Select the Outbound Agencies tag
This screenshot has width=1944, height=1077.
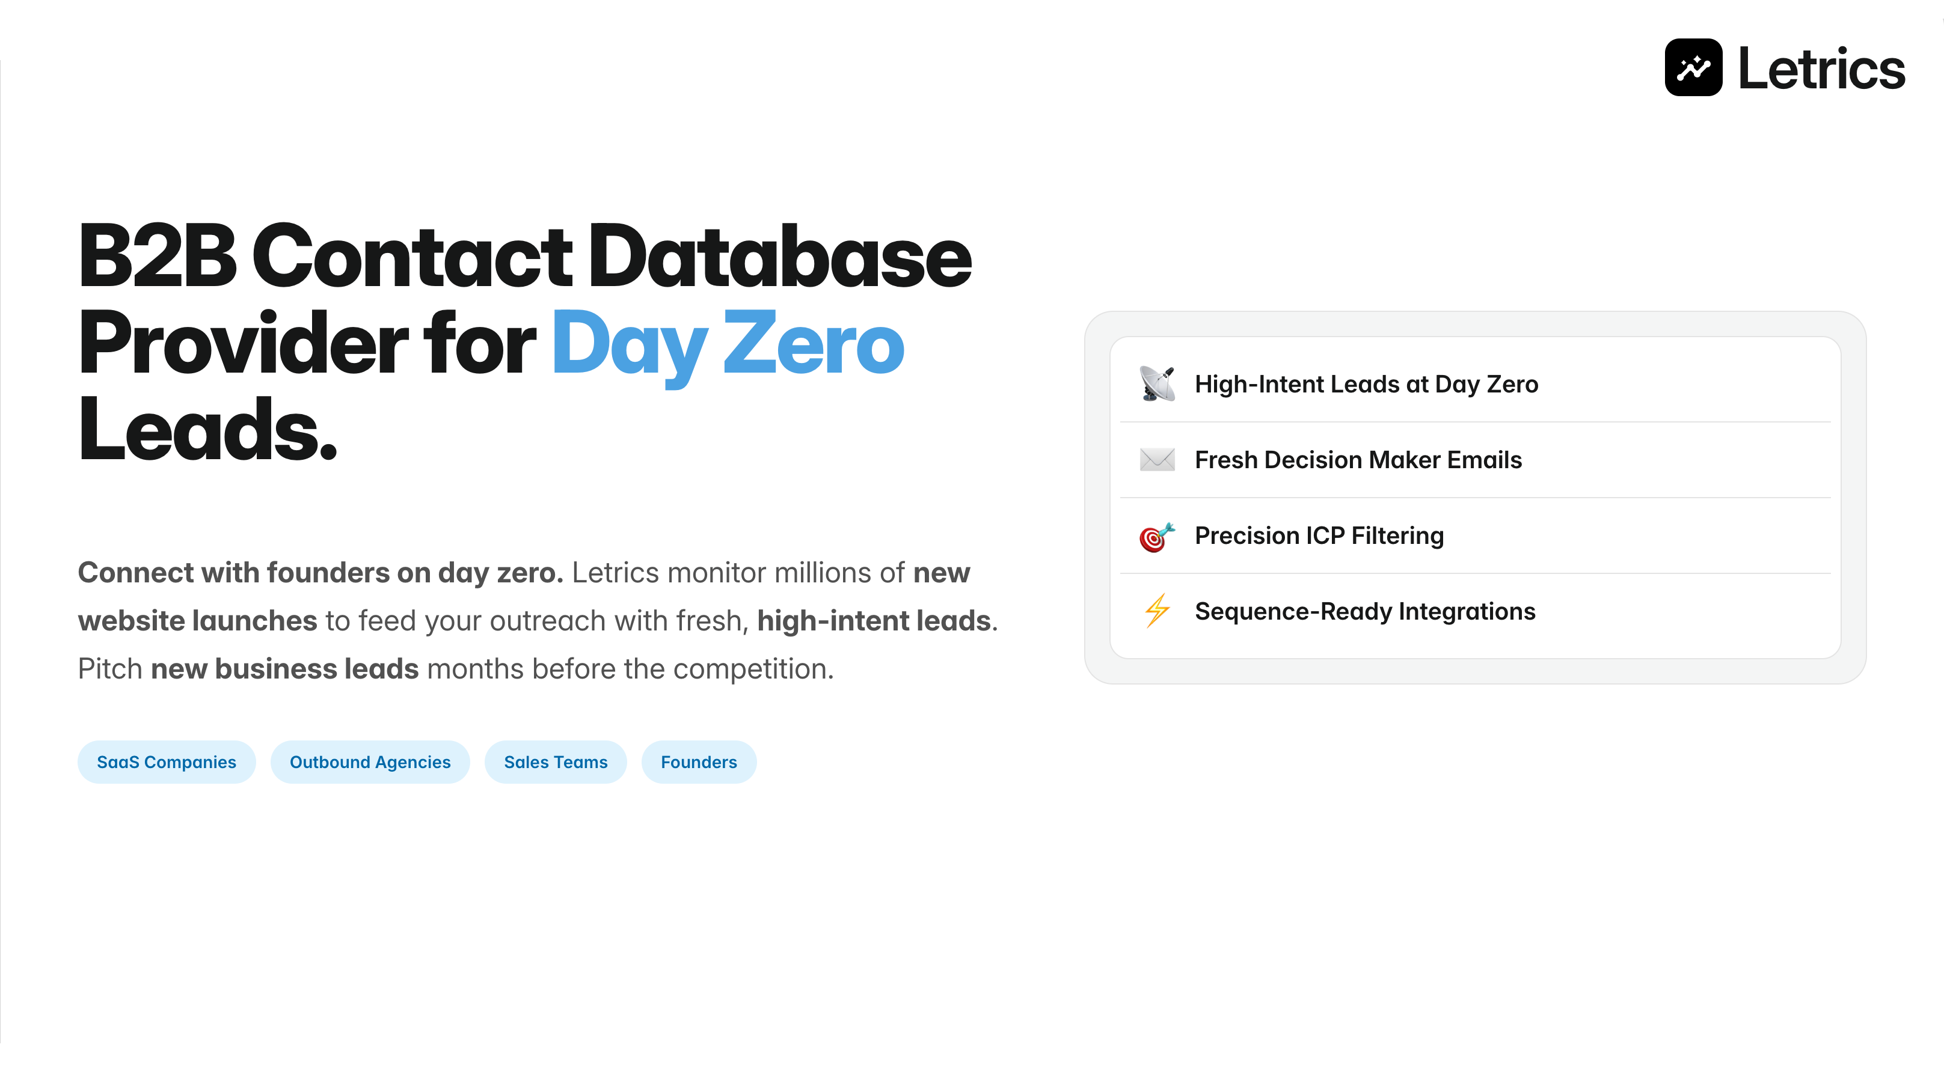tap(370, 761)
